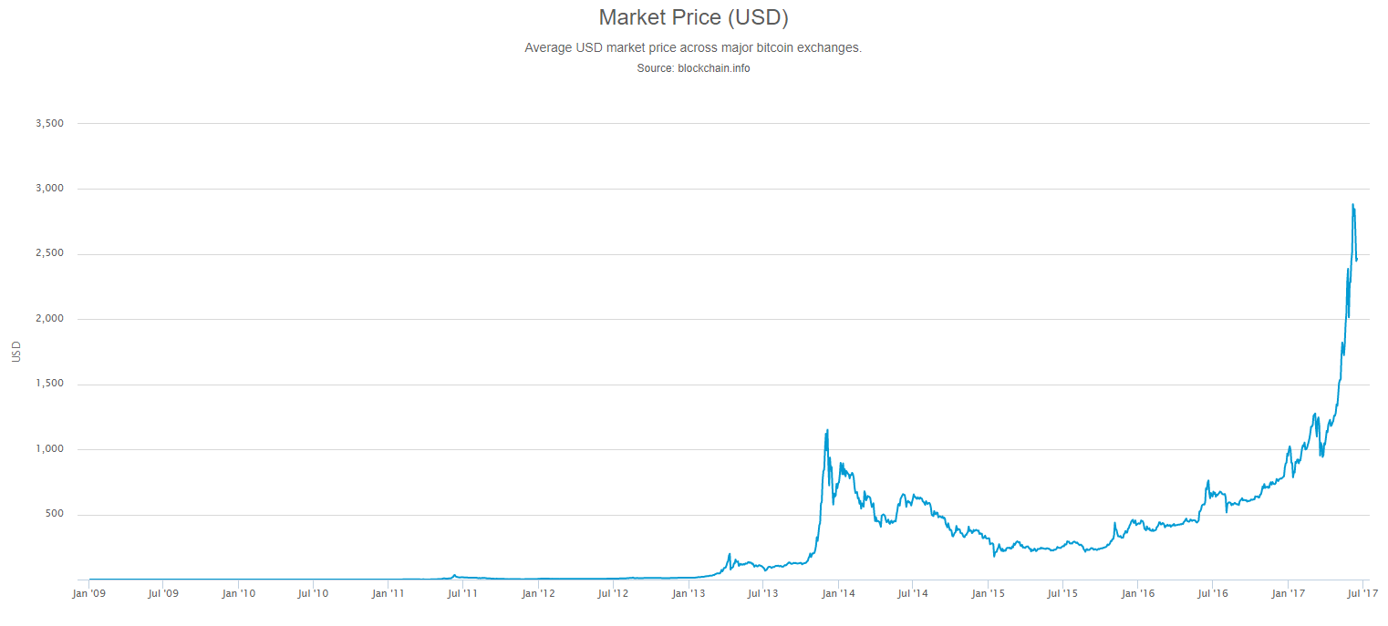Click the 1,500 y-axis label
This screenshot has width=1388, height=626.
click(x=48, y=384)
